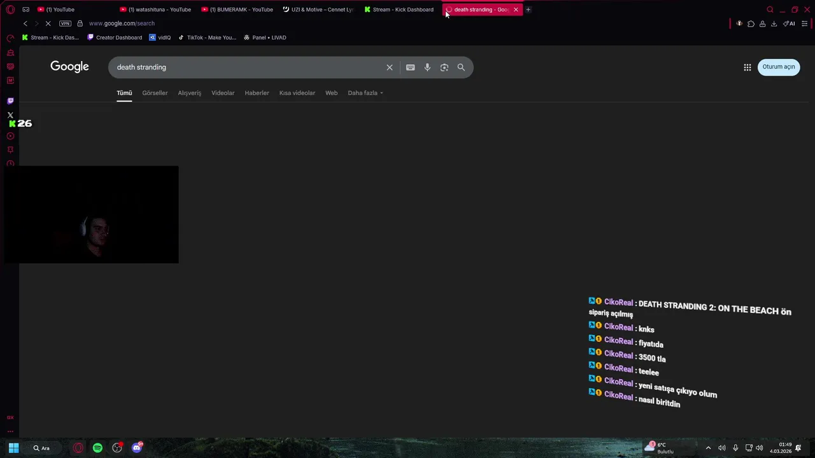
Task: Open sidebar setup three dots
Action: click(10, 431)
